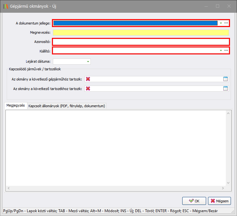This screenshot has height=216, width=237.
Task: Open vehicle picker window icon in gépjárműhöz row
Action: pos(226,79)
